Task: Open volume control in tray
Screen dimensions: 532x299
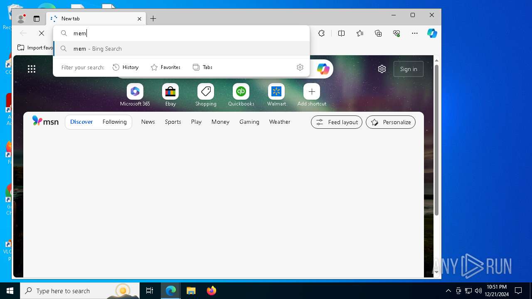Action: point(478,291)
